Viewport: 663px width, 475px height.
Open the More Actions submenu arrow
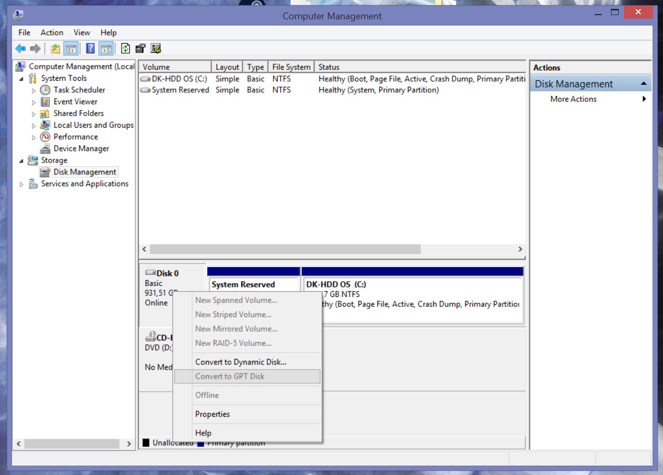point(644,99)
